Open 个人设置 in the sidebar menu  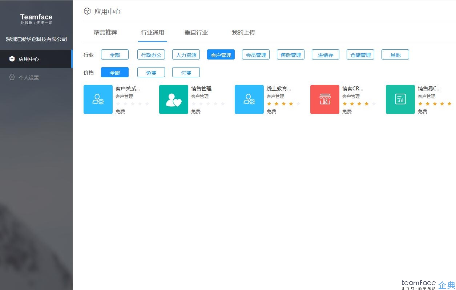tap(36, 77)
